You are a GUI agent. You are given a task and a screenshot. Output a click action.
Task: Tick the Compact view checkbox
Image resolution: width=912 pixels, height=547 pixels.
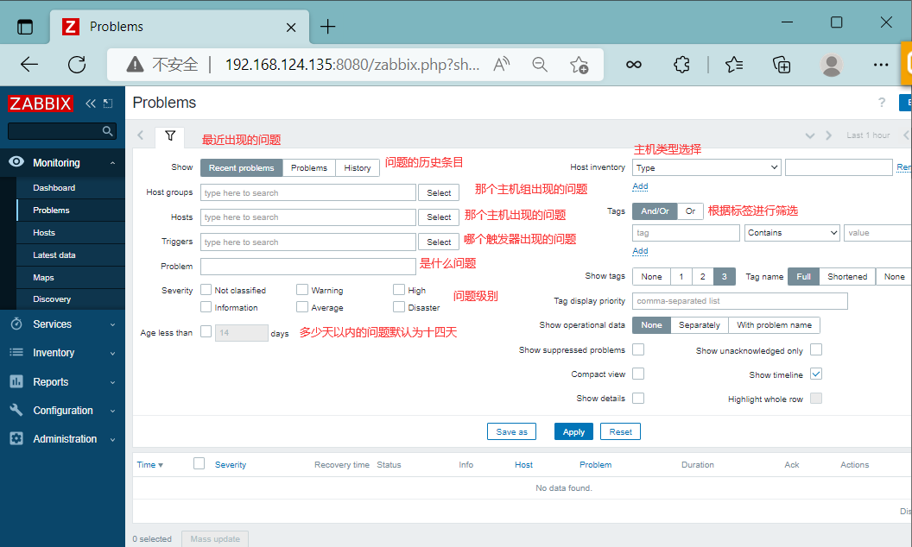pos(638,374)
